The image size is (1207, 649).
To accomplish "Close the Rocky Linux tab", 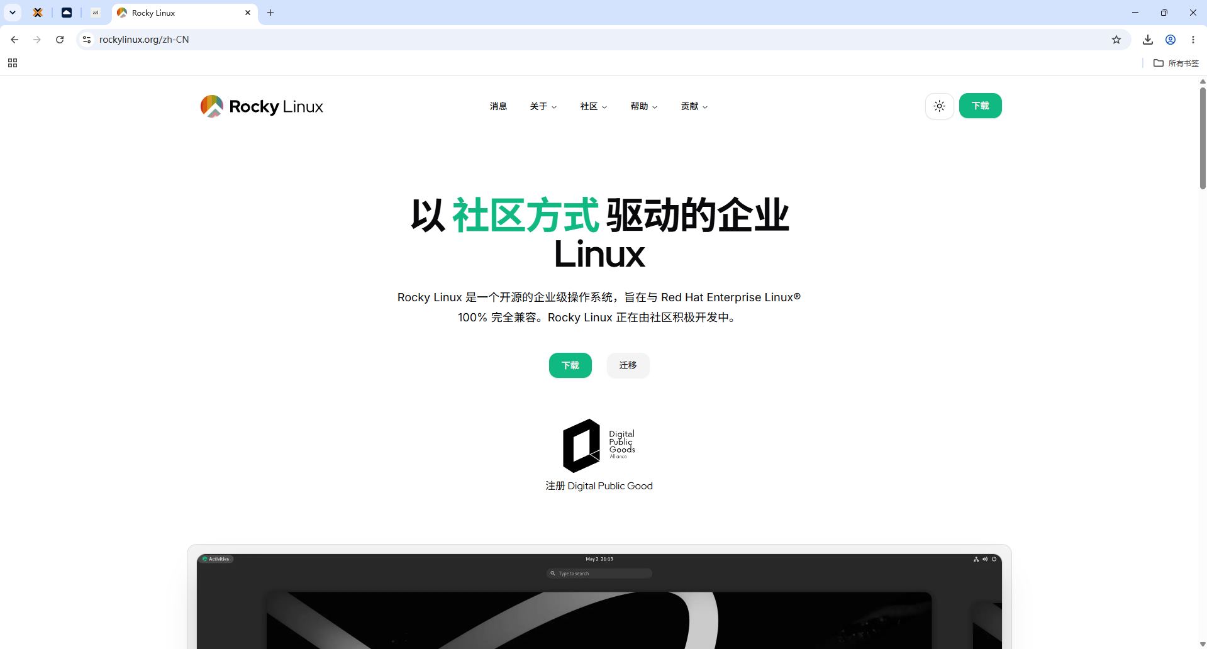I will tap(248, 13).
